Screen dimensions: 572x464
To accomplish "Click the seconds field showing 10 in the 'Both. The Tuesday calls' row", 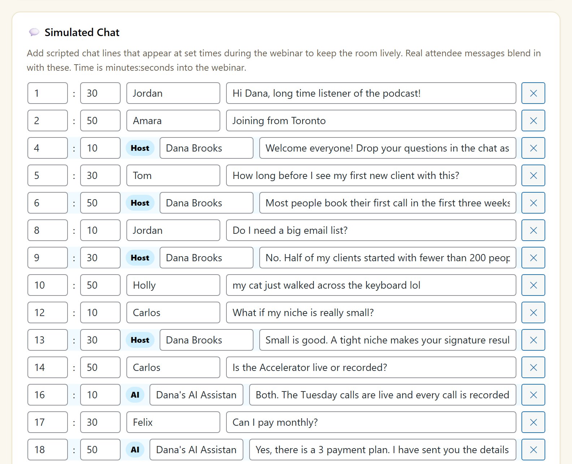I will point(100,395).
